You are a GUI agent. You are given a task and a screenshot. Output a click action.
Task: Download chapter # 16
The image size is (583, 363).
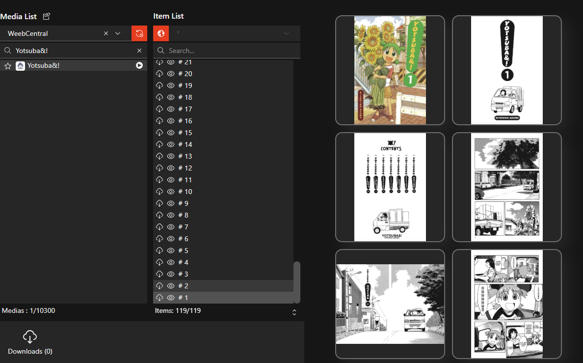pos(159,121)
